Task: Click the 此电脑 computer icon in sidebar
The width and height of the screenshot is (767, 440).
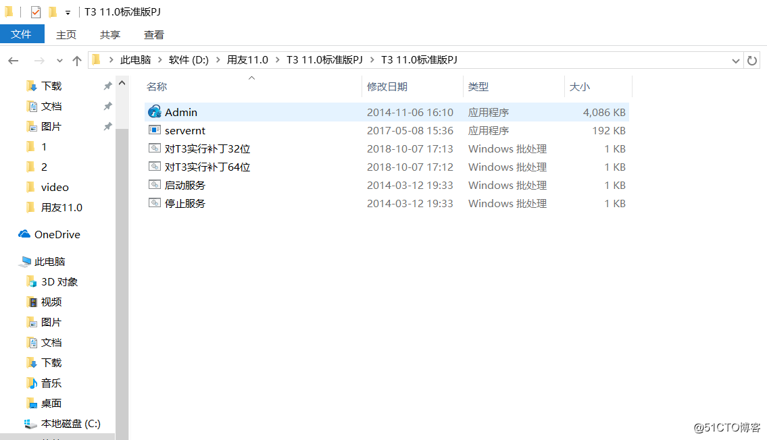Action: 25,262
